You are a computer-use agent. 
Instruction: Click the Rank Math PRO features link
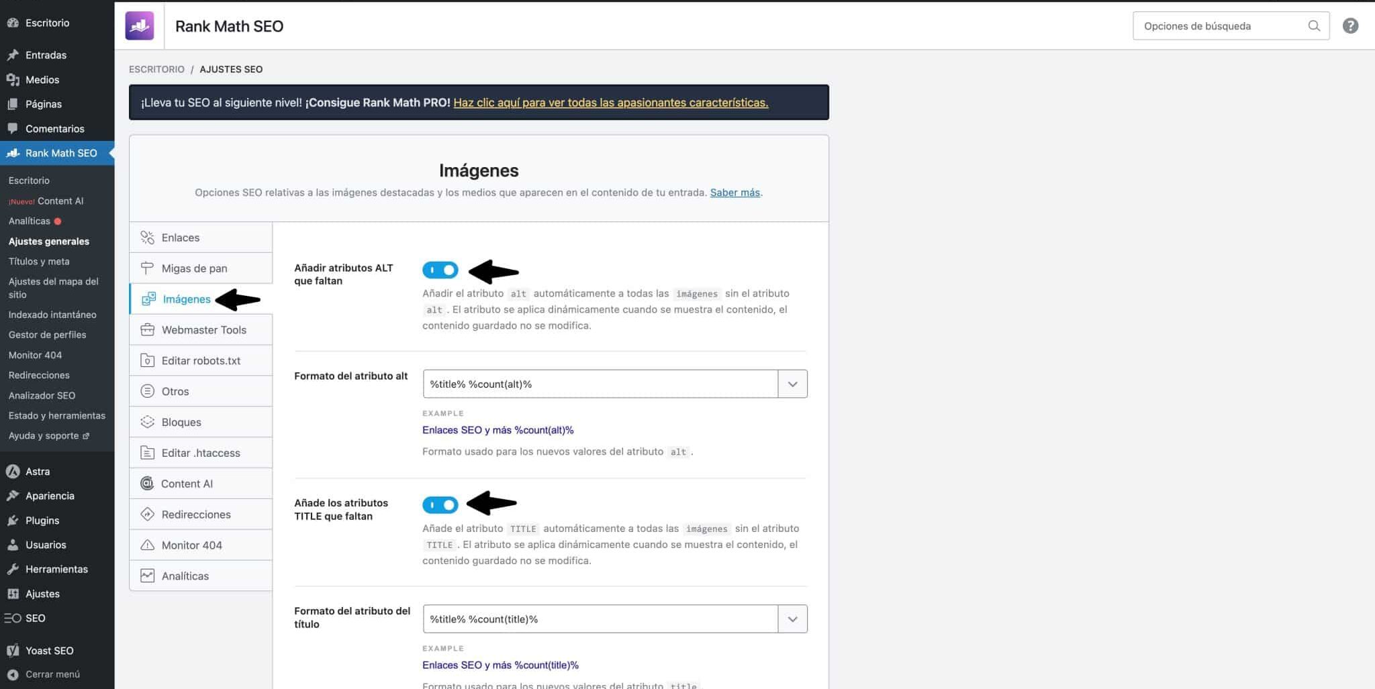610,103
